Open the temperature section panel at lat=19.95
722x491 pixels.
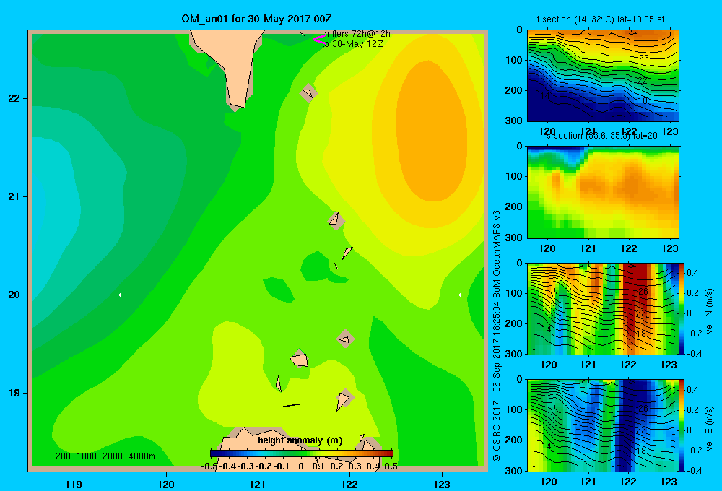pyautogui.click(x=603, y=76)
